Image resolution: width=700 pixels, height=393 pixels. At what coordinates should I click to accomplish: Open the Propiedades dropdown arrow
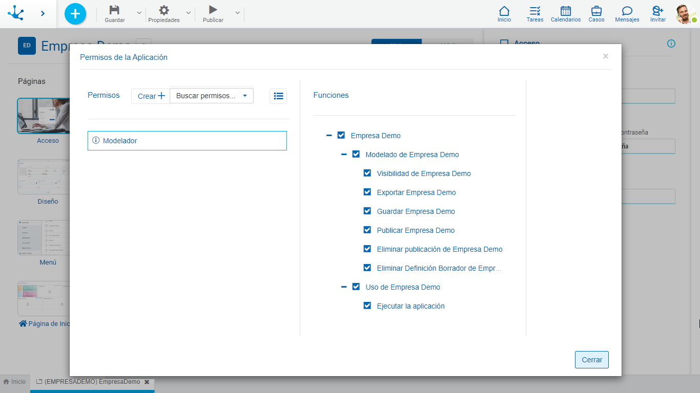coord(188,13)
